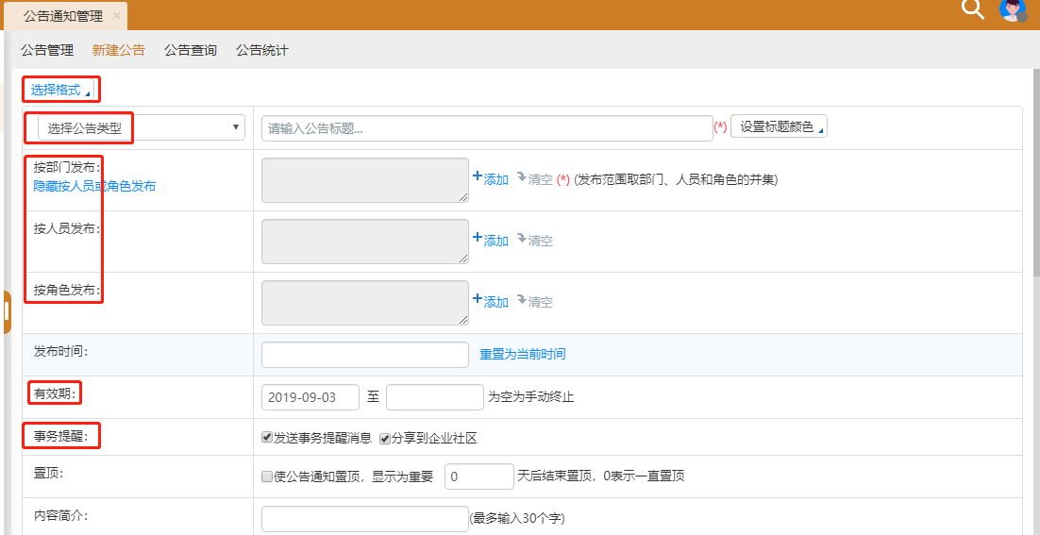Open the 公告统计 menu tab
The height and width of the screenshot is (535, 1040).
coord(261,50)
